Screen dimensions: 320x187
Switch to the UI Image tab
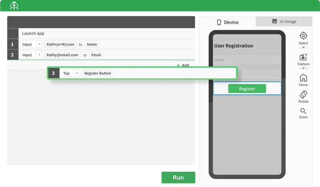284,22
